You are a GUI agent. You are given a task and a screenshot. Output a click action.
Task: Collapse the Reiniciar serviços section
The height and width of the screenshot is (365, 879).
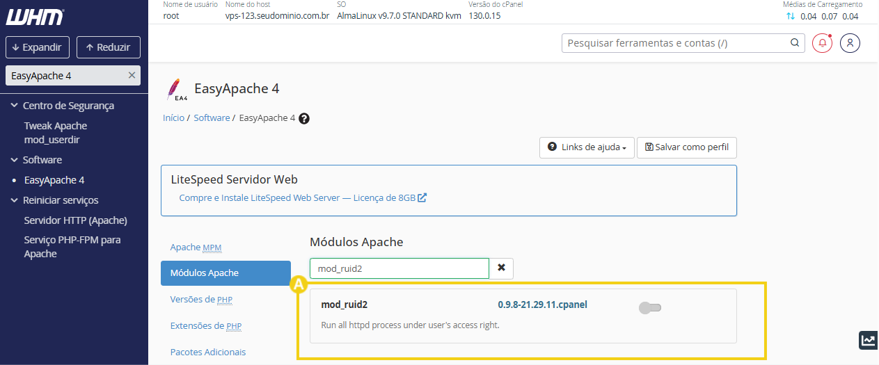pos(14,200)
